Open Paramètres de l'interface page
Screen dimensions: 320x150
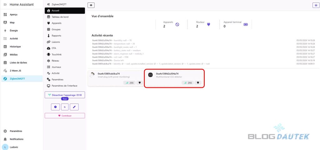click(x=65, y=86)
